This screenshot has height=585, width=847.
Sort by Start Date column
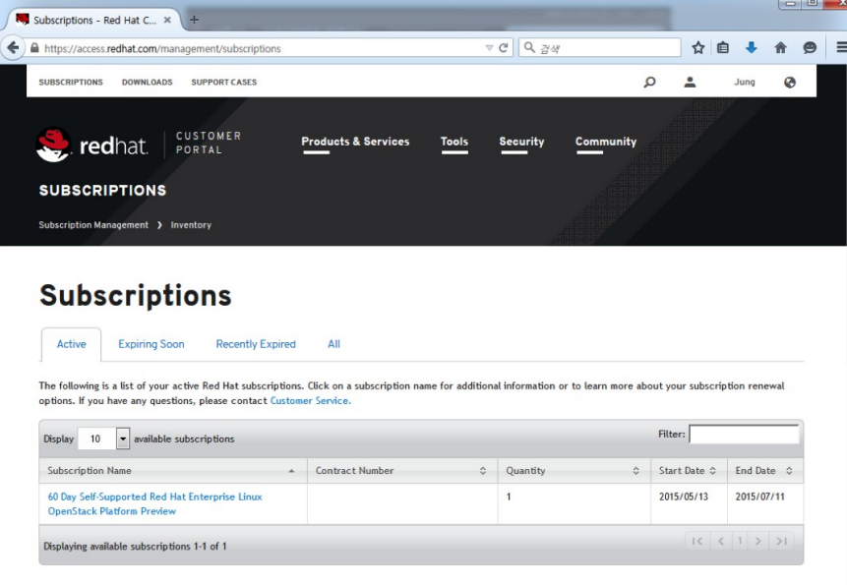point(689,471)
